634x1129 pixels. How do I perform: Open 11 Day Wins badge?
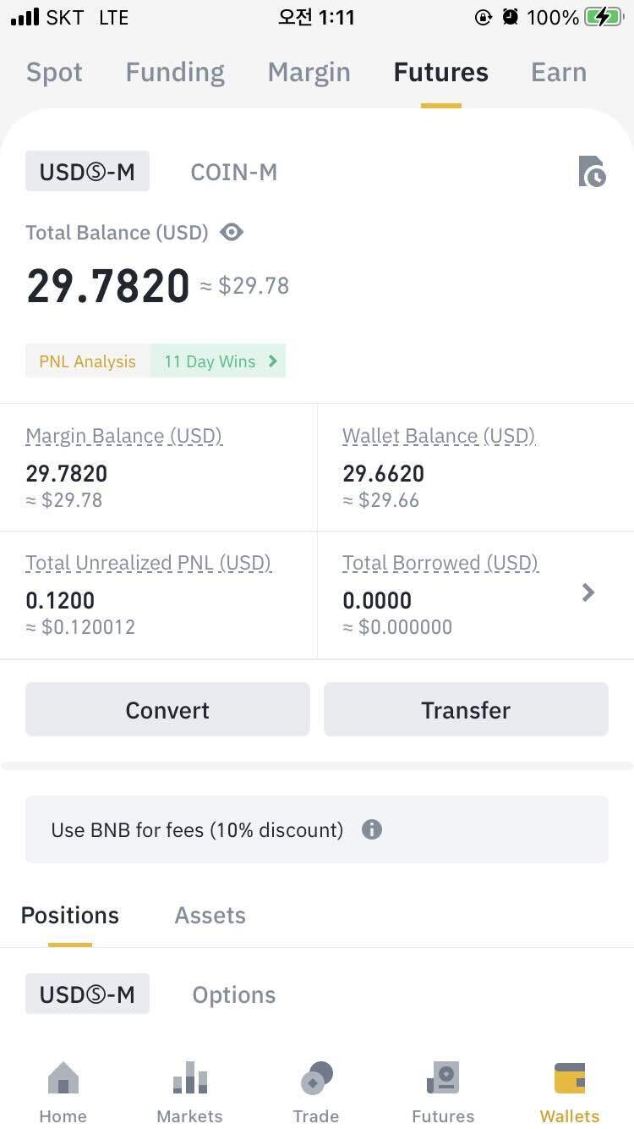220,361
